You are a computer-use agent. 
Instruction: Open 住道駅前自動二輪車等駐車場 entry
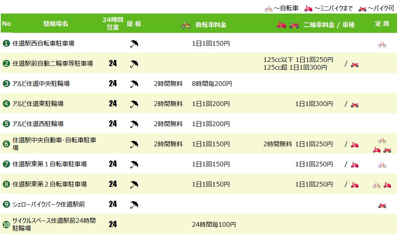pyautogui.click(x=53, y=63)
